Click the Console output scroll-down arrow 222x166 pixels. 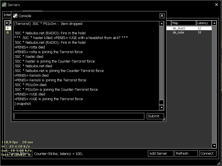162,108
